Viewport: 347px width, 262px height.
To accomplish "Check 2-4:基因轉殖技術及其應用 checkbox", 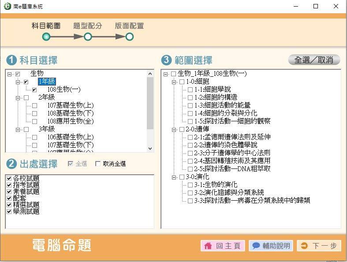I will pos(190,161).
